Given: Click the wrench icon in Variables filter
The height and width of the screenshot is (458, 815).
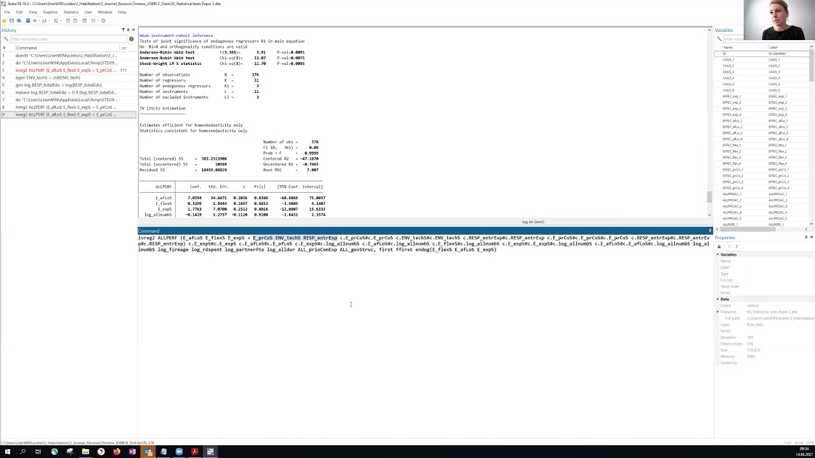Looking at the screenshot, I should click(x=719, y=39).
